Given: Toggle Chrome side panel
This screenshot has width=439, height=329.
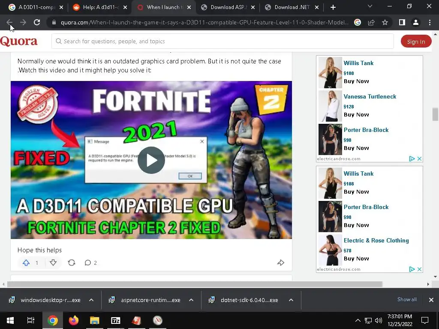Looking at the screenshot, I should pyautogui.click(x=402, y=22).
